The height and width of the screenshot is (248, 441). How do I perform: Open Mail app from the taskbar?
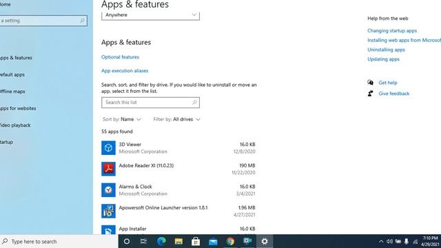tap(213, 241)
